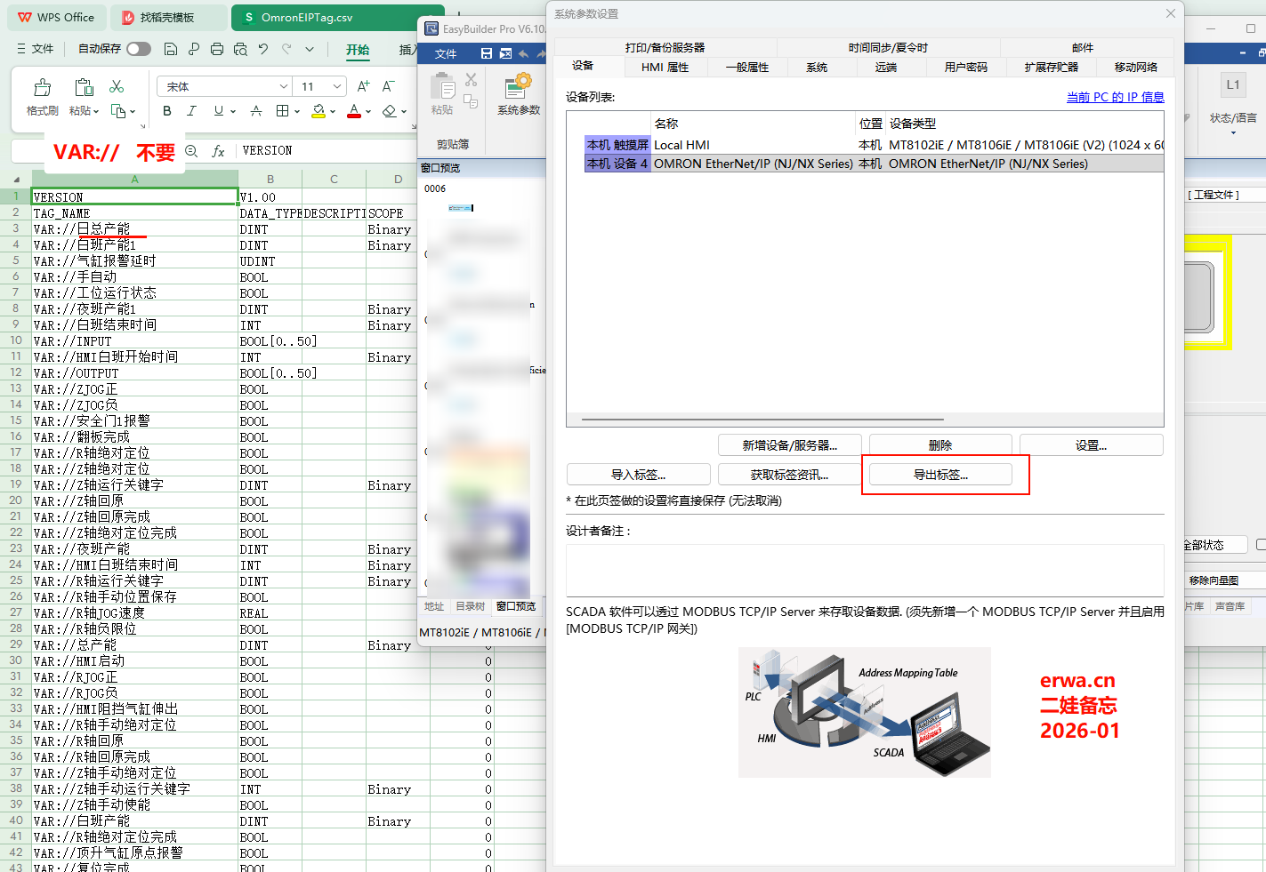Select the WPS 开始 ribbon tab
The height and width of the screenshot is (872, 1266).
coord(358,49)
